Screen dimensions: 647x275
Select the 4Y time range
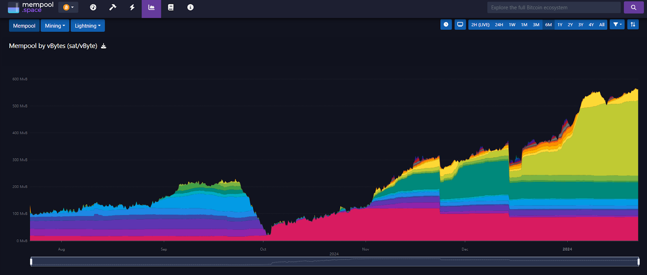[591, 25]
